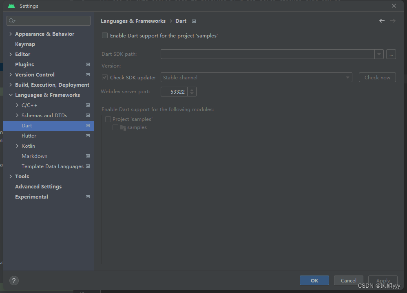The height and width of the screenshot is (293, 407).
Task: Open the Dart SDK path dropdown arrow
Action: 379,54
